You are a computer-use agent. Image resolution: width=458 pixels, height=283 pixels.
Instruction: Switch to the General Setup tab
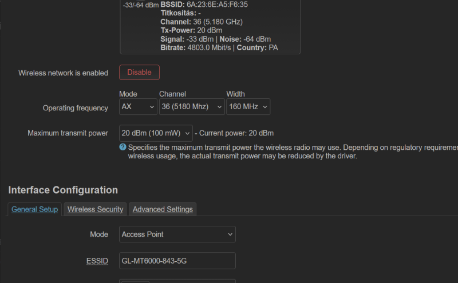(35, 209)
